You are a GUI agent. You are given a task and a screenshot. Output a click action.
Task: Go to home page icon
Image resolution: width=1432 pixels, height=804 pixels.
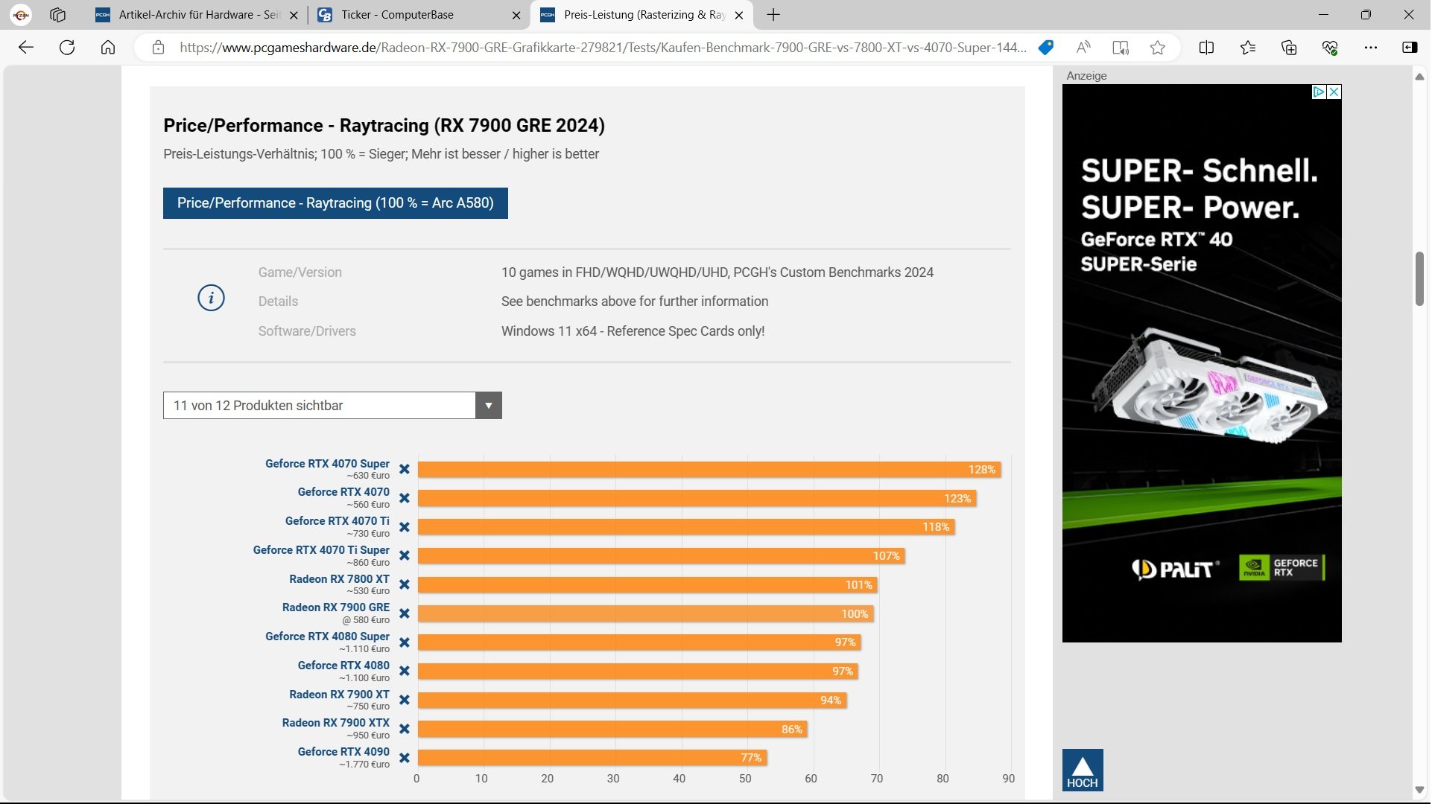click(108, 48)
